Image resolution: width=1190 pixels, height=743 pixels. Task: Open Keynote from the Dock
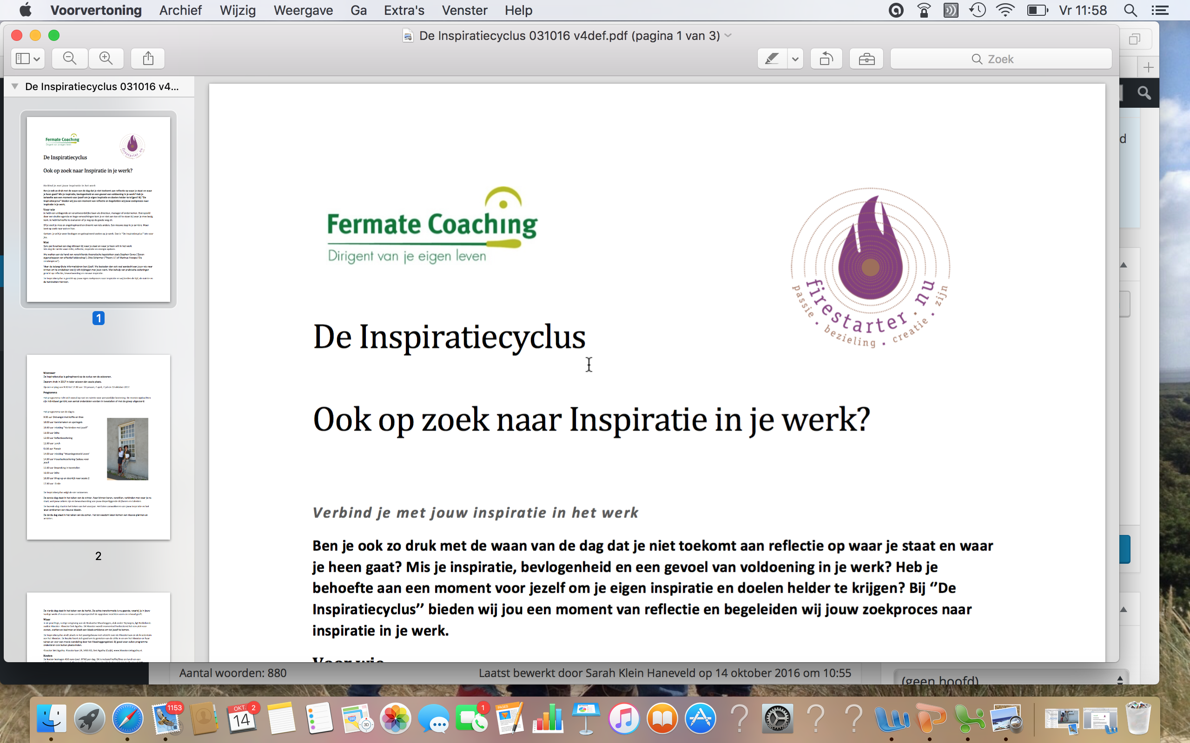[x=586, y=718]
